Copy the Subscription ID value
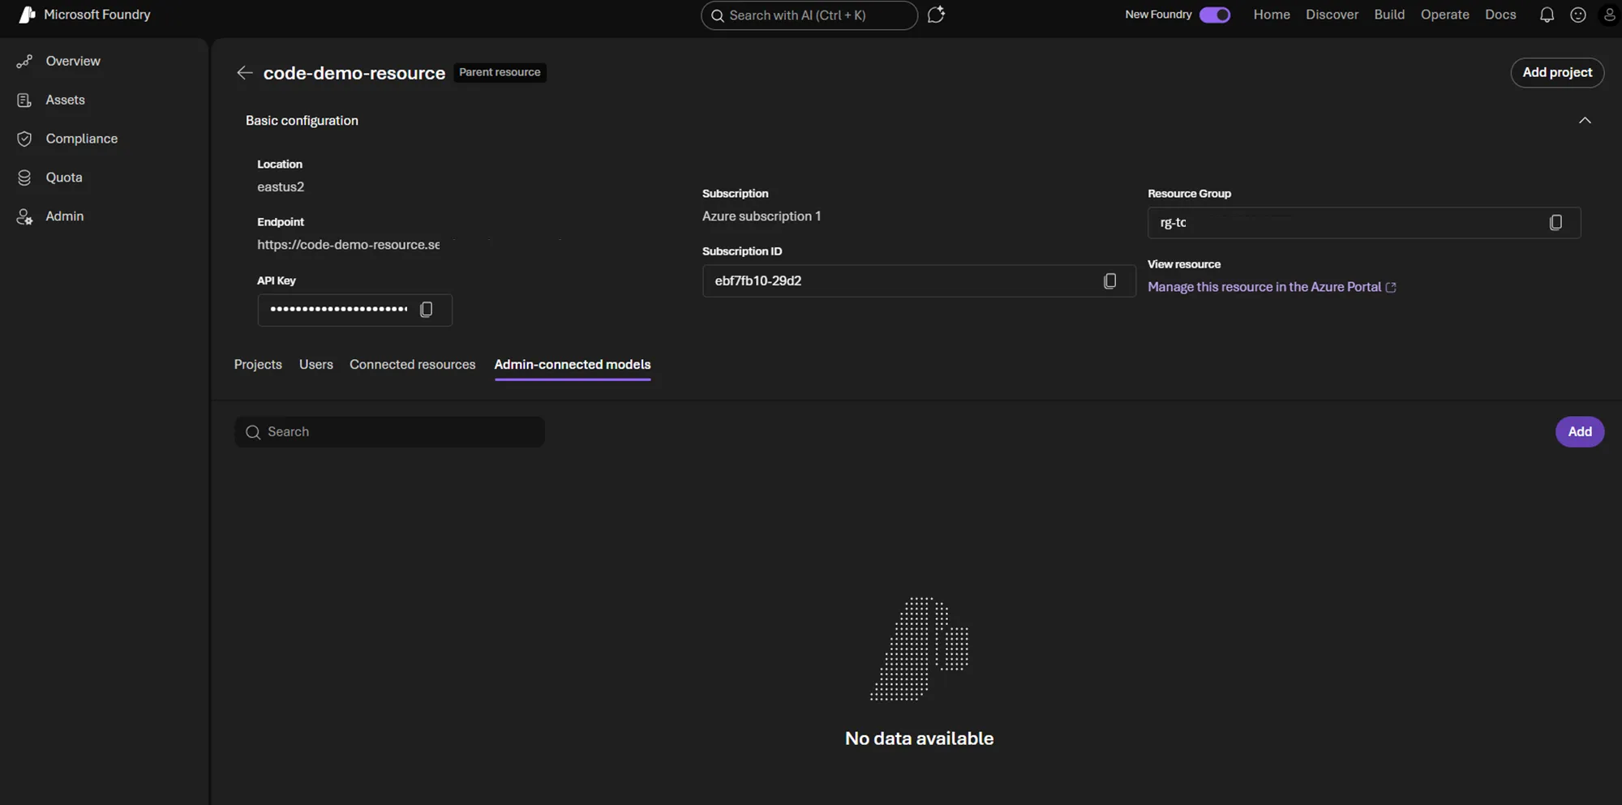Viewport: 1622px width, 805px height. (1110, 280)
